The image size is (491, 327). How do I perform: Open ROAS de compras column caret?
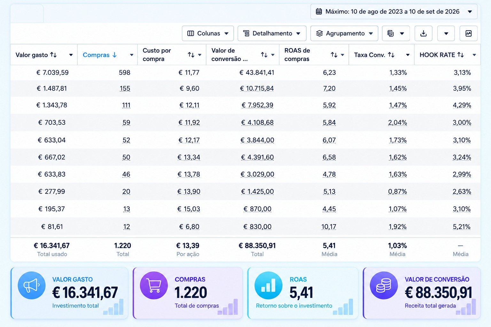[x=342, y=55]
